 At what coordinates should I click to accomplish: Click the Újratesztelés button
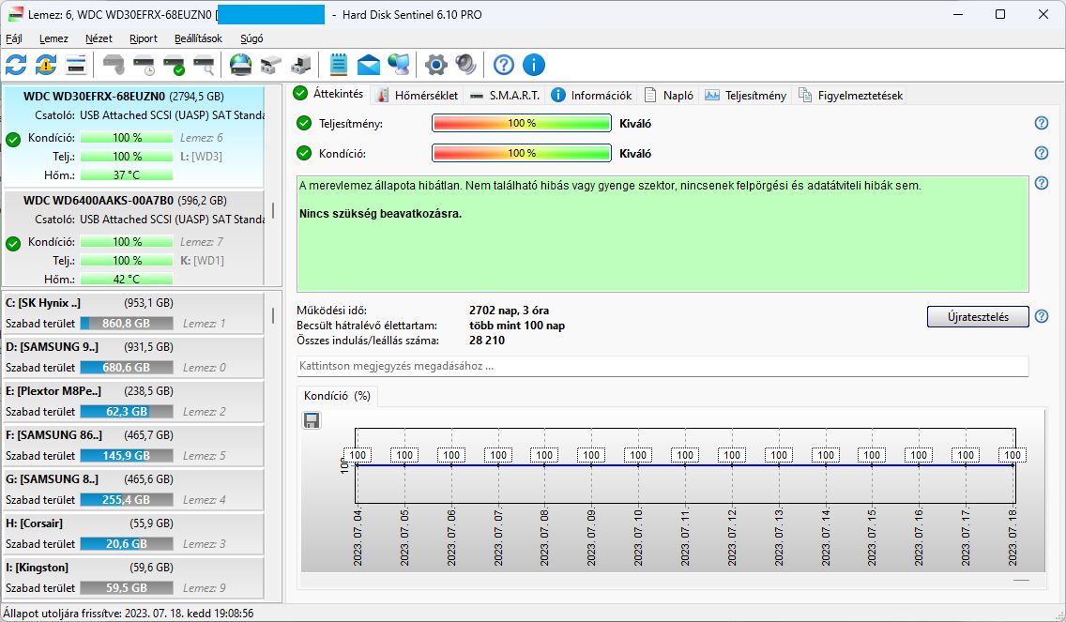(x=978, y=317)
